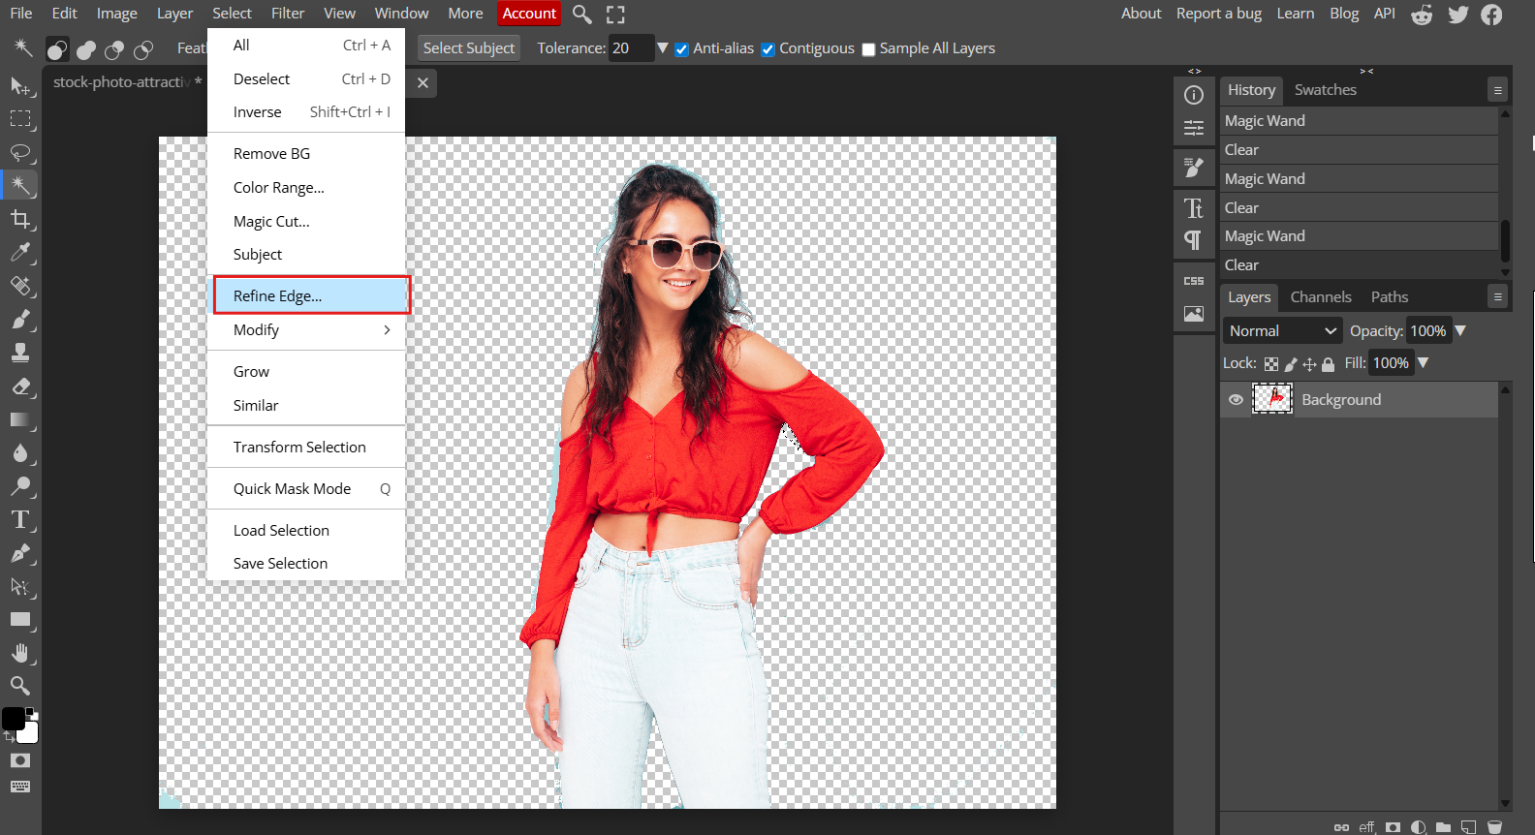Expand the Opacity slider arrow
This screenshot has height=835, width=1535.
tap(1460, 331)
